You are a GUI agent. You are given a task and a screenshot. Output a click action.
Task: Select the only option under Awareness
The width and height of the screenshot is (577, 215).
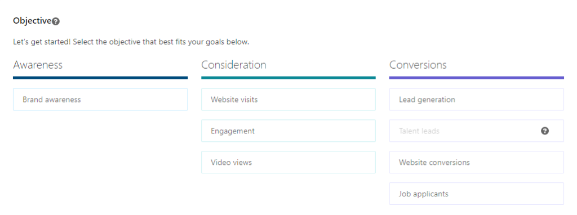100,99
